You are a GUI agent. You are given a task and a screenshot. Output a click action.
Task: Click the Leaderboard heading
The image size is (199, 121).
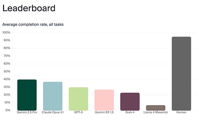click(29, 8)
